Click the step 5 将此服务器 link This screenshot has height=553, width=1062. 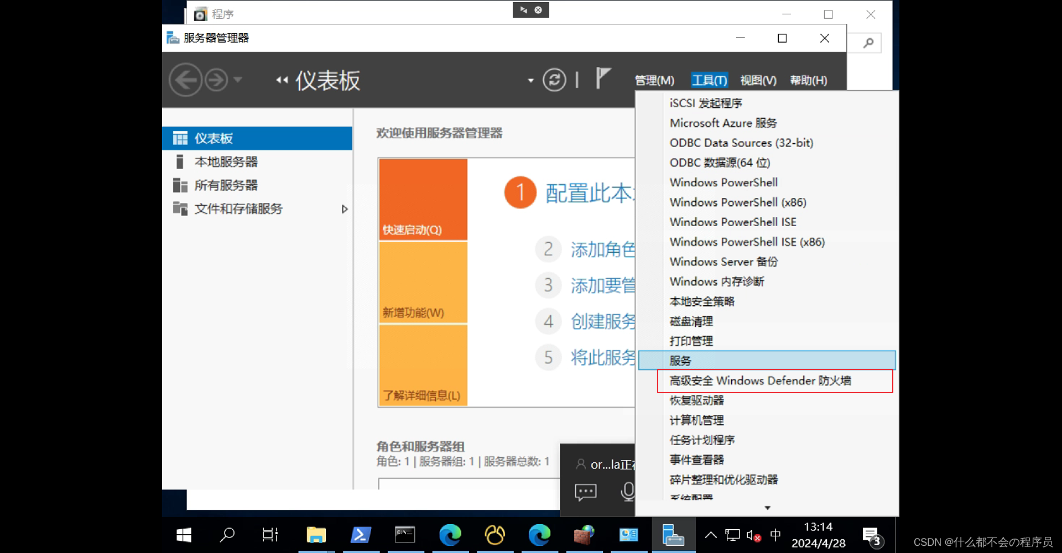tap(602, 357)
